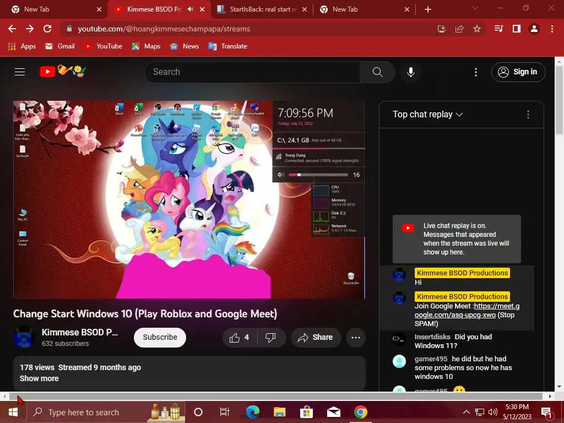Expand description with Show more
This screenshot has height=423, width=564.
[39, 378]
